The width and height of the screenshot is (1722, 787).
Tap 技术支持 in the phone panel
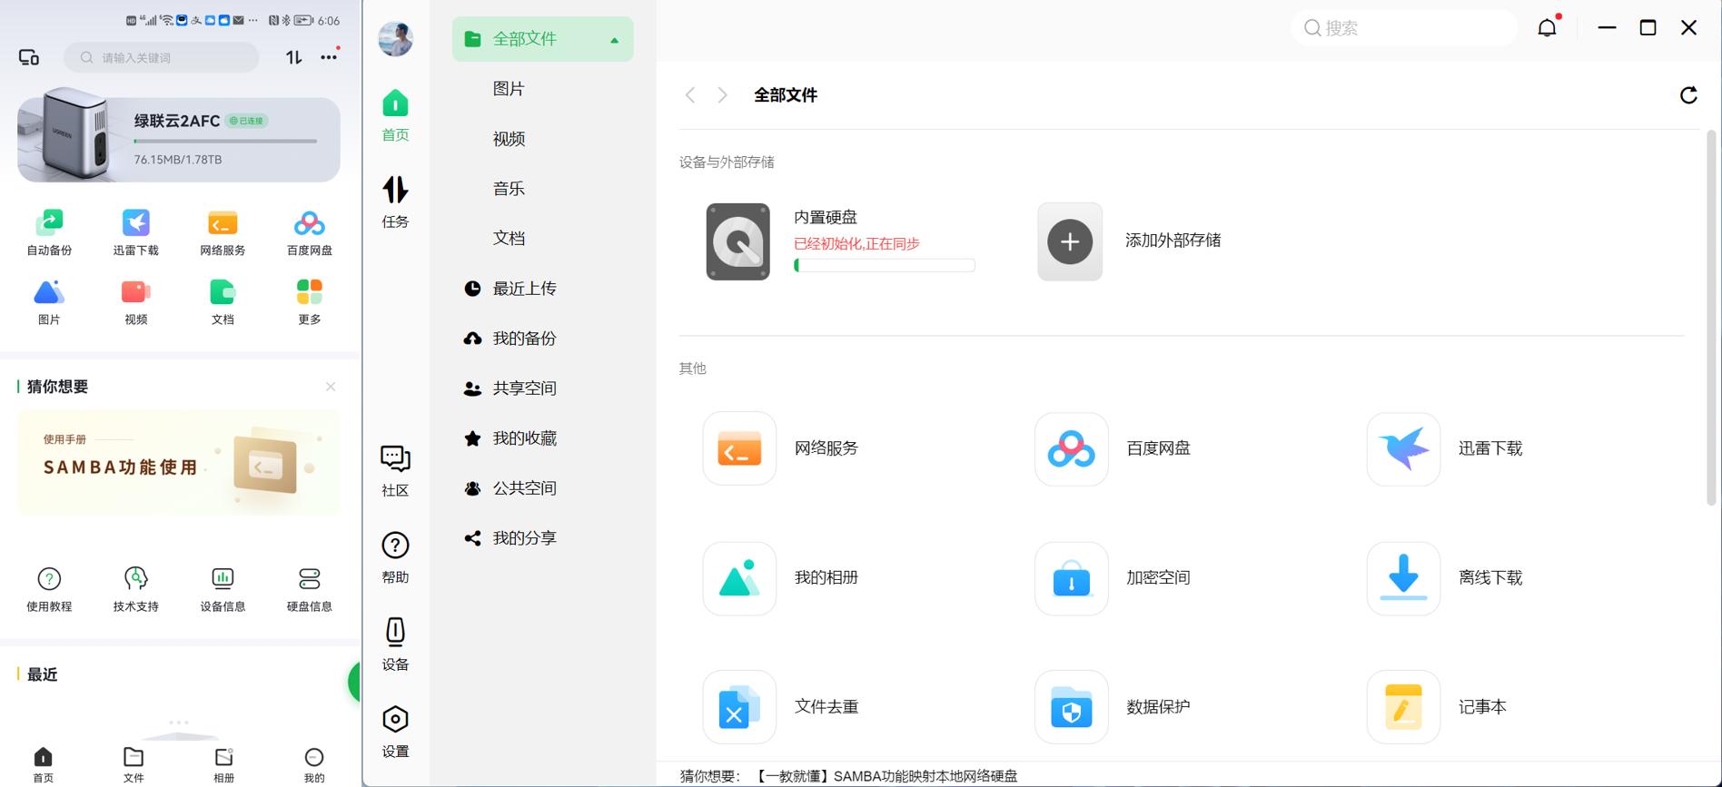coord(136,589)
